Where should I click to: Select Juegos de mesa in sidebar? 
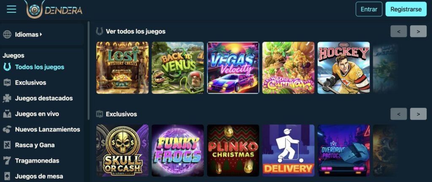39,176
